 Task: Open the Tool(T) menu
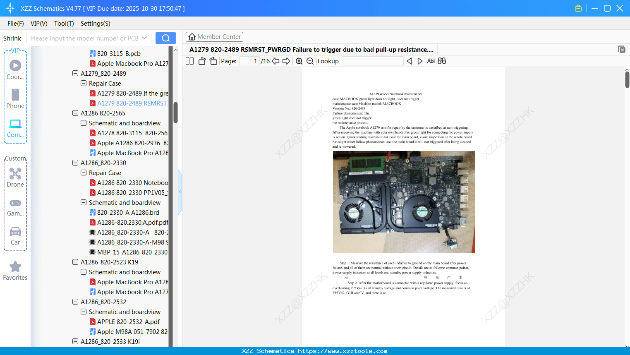pyautogui.click(x=64, y=24)
